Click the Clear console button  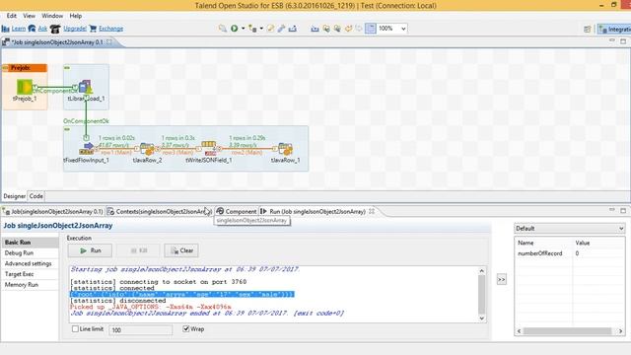(181, 250)
